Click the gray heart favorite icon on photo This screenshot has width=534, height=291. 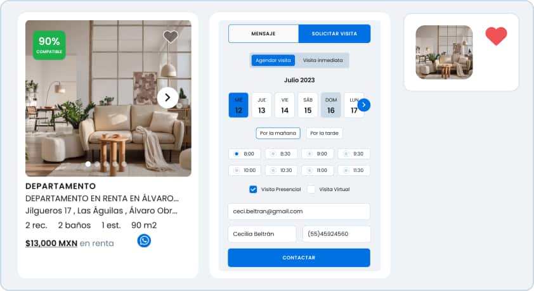(x=171, y=36)
